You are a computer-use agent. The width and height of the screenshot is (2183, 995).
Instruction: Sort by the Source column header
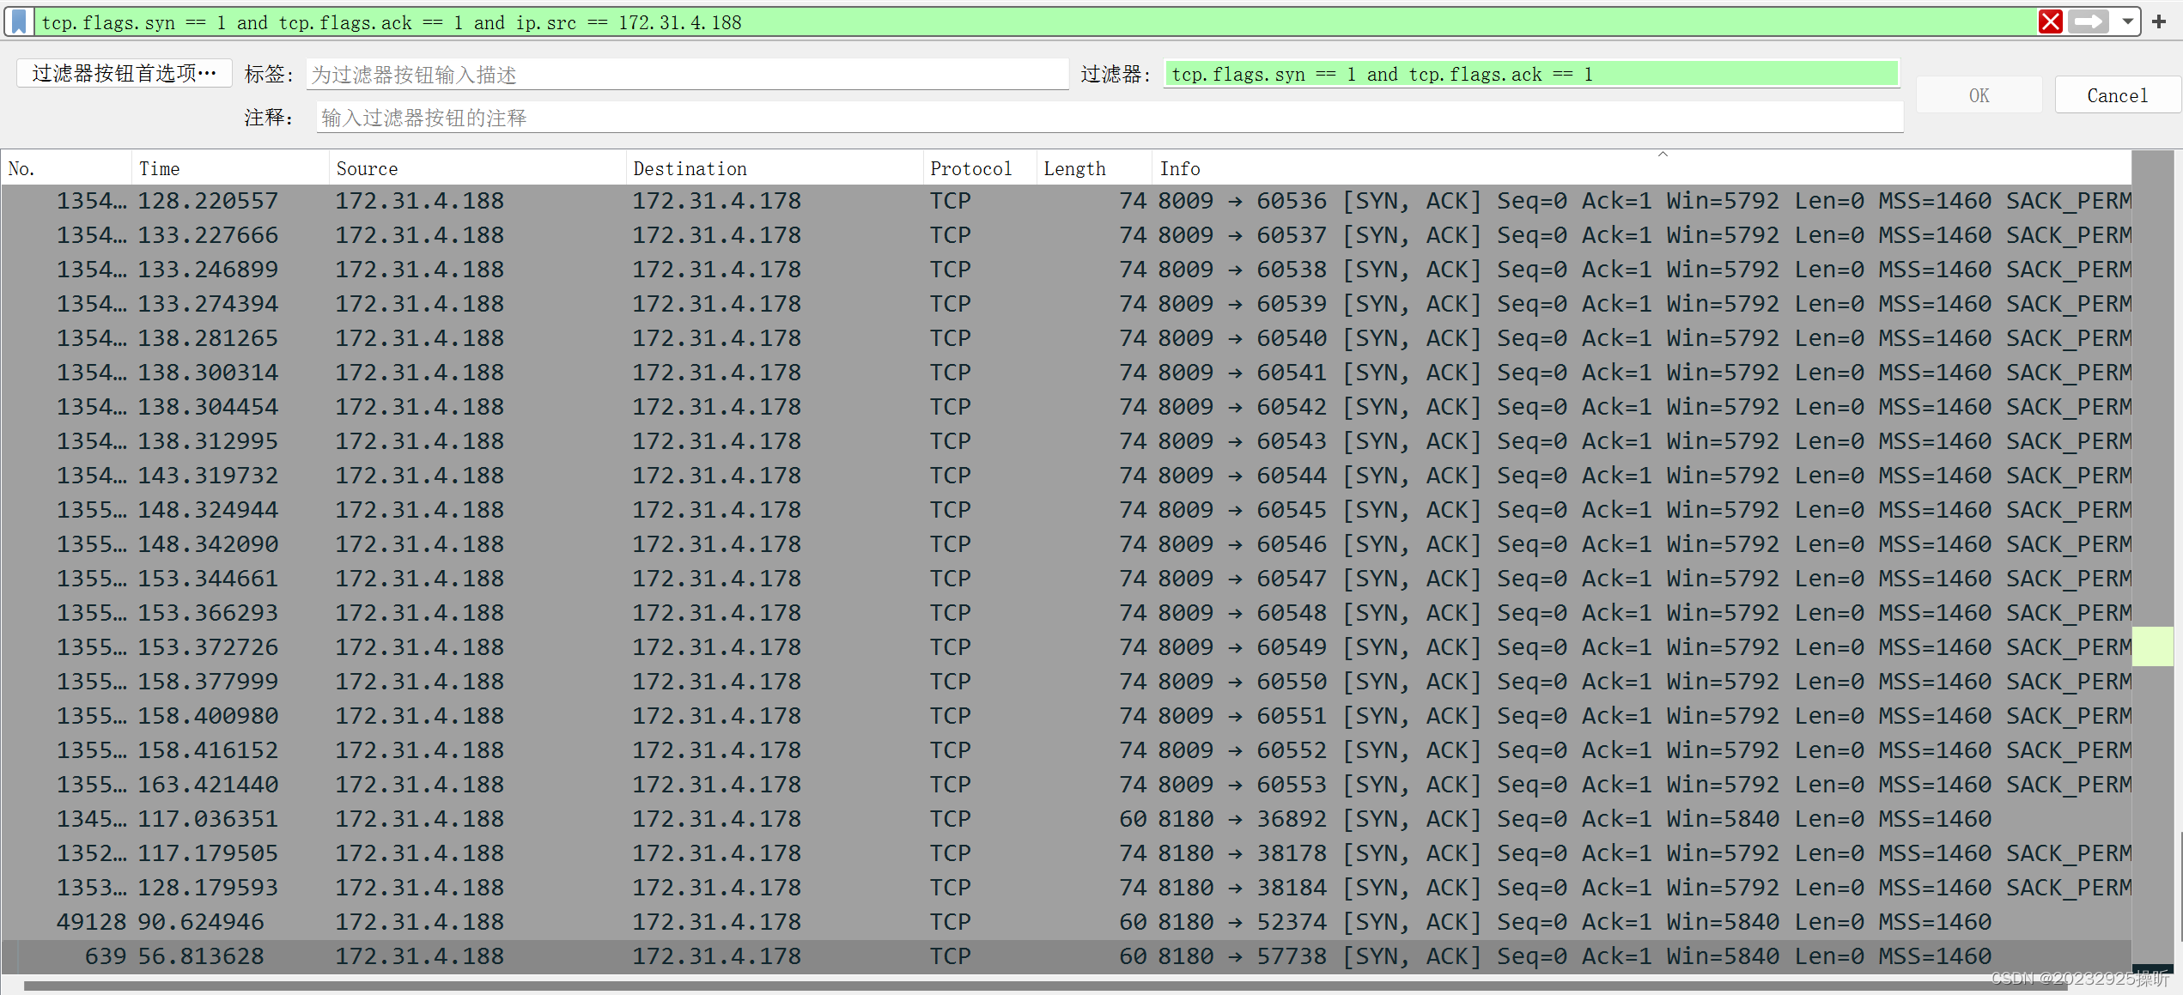click(477, 168)
